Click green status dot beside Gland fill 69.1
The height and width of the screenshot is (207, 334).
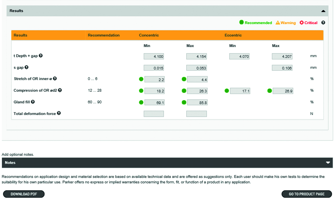(x=141, y=102)
